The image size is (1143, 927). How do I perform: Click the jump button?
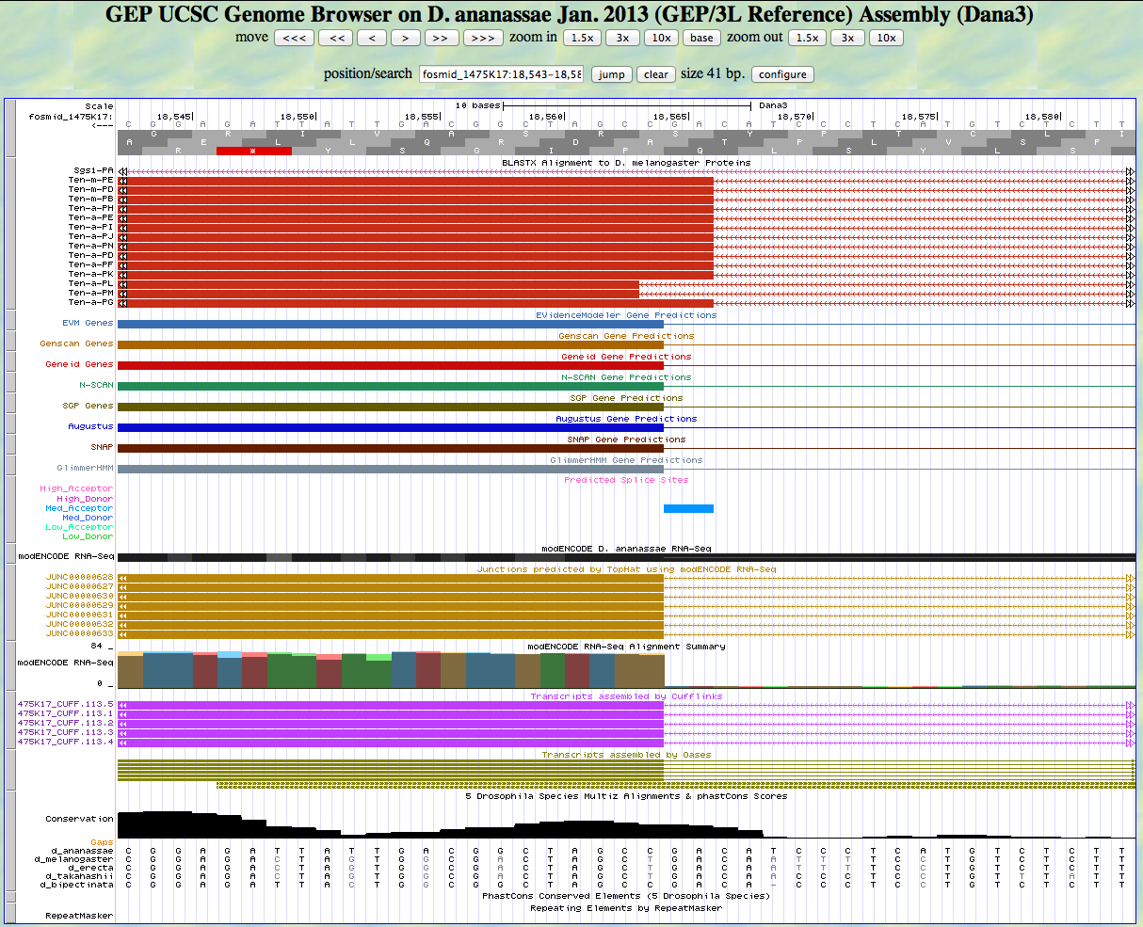(611, 74)
